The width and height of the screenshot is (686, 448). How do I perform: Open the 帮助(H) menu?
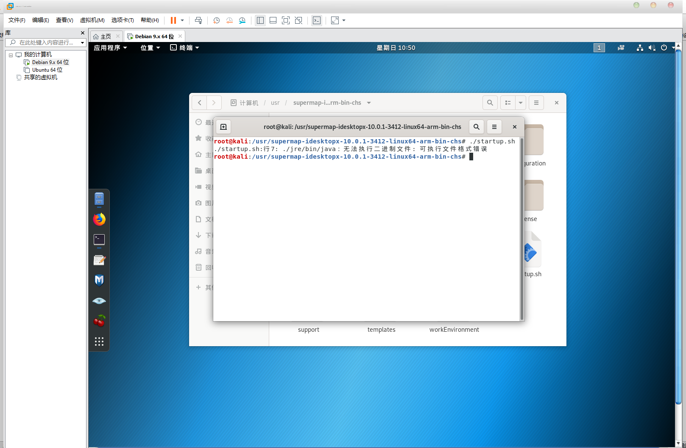150,20
